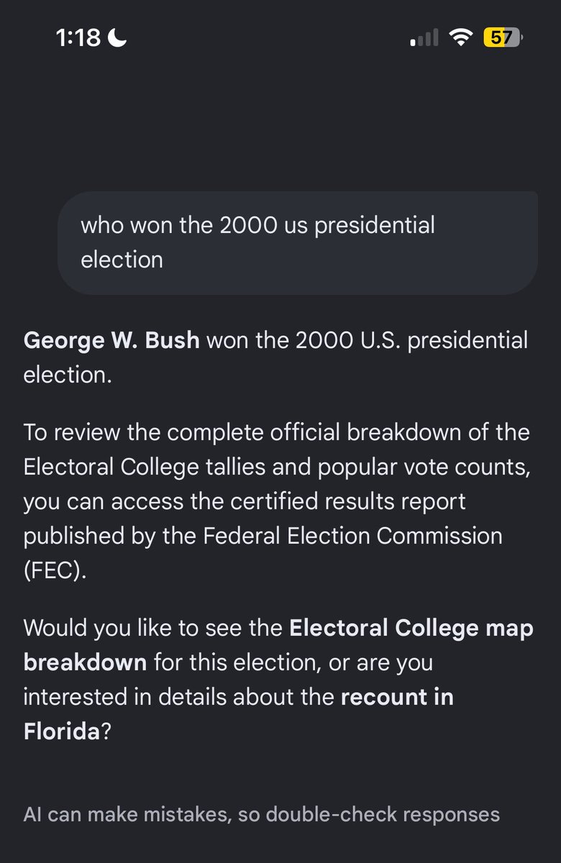Screen dimensions: 561x863
Task: Tap the AI can make mistakes disclaimer
Action: (x=262, y=814)
